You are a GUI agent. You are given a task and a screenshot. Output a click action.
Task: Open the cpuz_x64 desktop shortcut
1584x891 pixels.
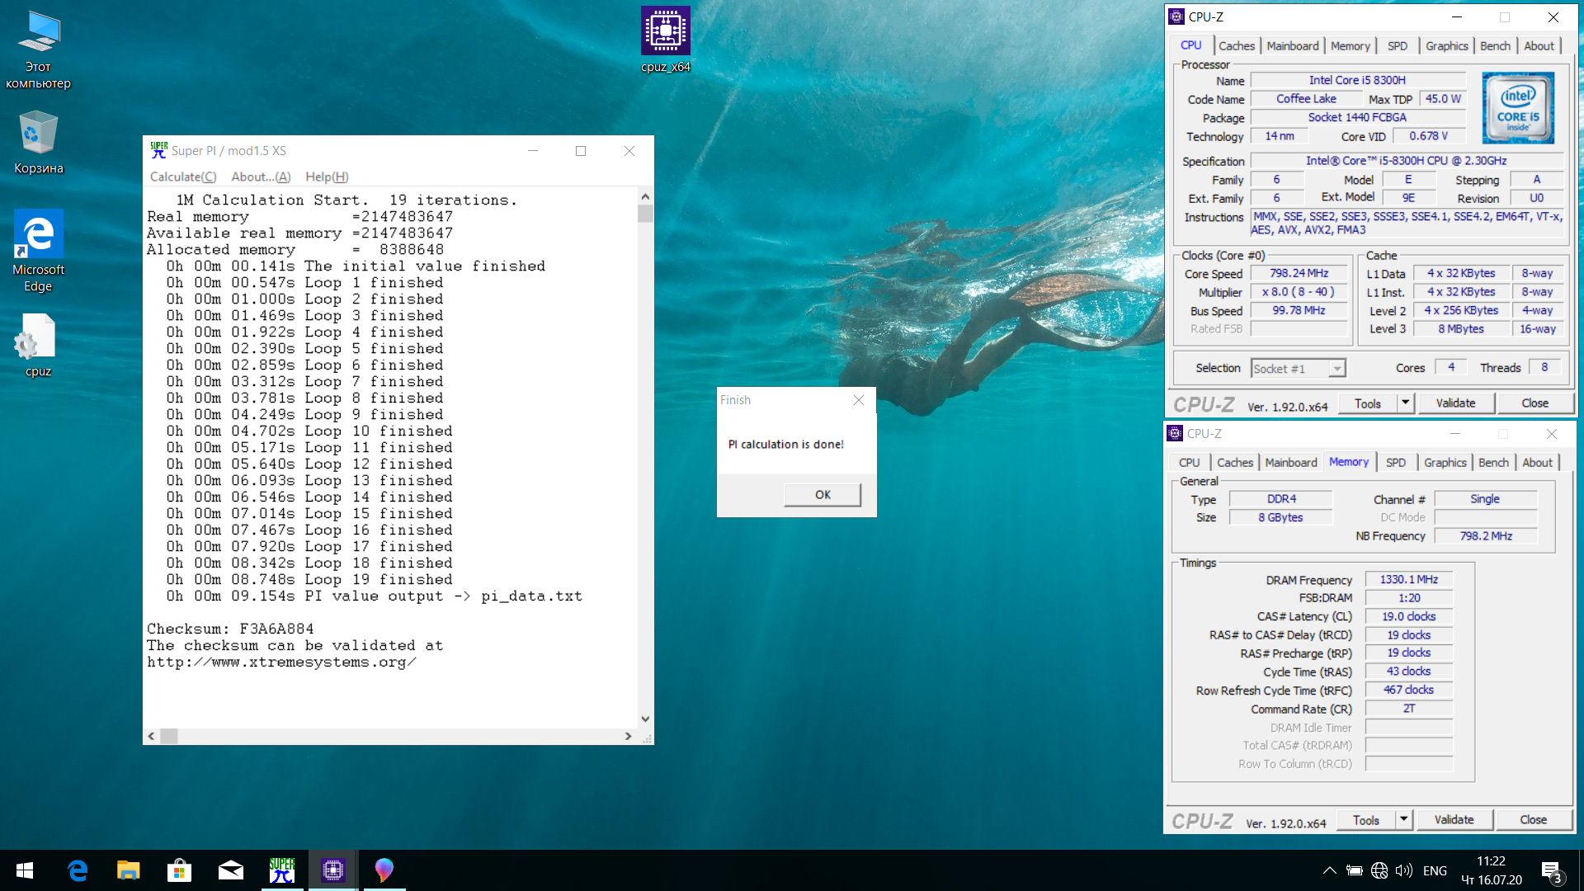pyautogui.click(x=665, y=40)
